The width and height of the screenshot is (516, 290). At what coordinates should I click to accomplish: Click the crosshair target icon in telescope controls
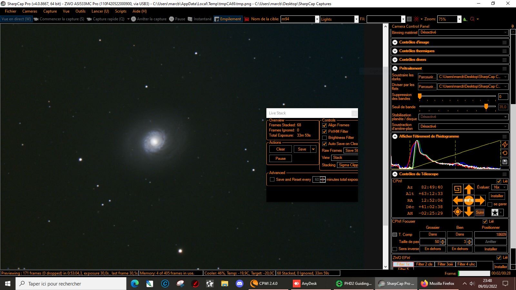click(x=457, y=212)
